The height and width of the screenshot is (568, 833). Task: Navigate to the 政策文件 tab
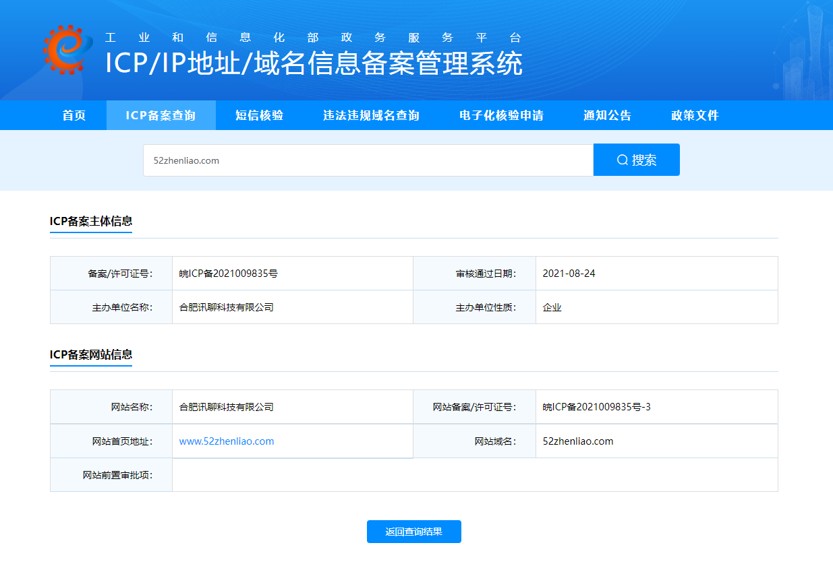tap(695, 115)
